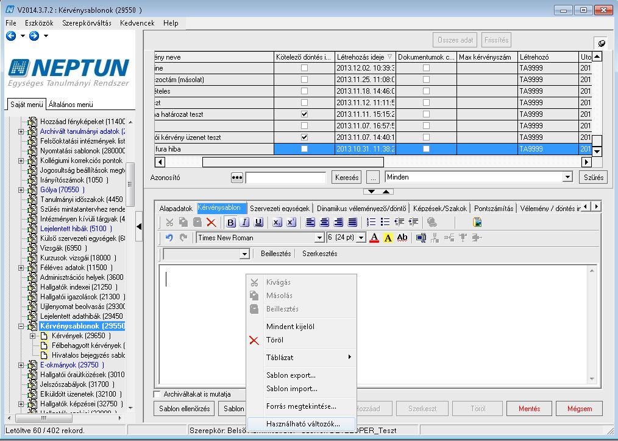Click the Paste toolbar icon

pos(197,222)
